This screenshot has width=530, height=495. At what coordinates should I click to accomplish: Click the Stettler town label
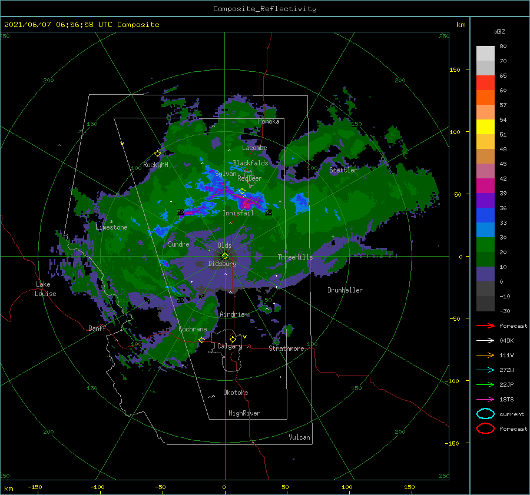point(343,170)
